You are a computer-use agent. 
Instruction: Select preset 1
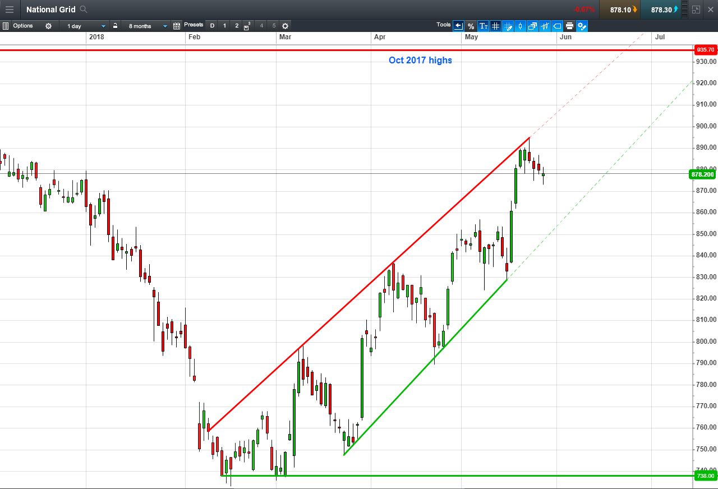[x=224, y=26]
